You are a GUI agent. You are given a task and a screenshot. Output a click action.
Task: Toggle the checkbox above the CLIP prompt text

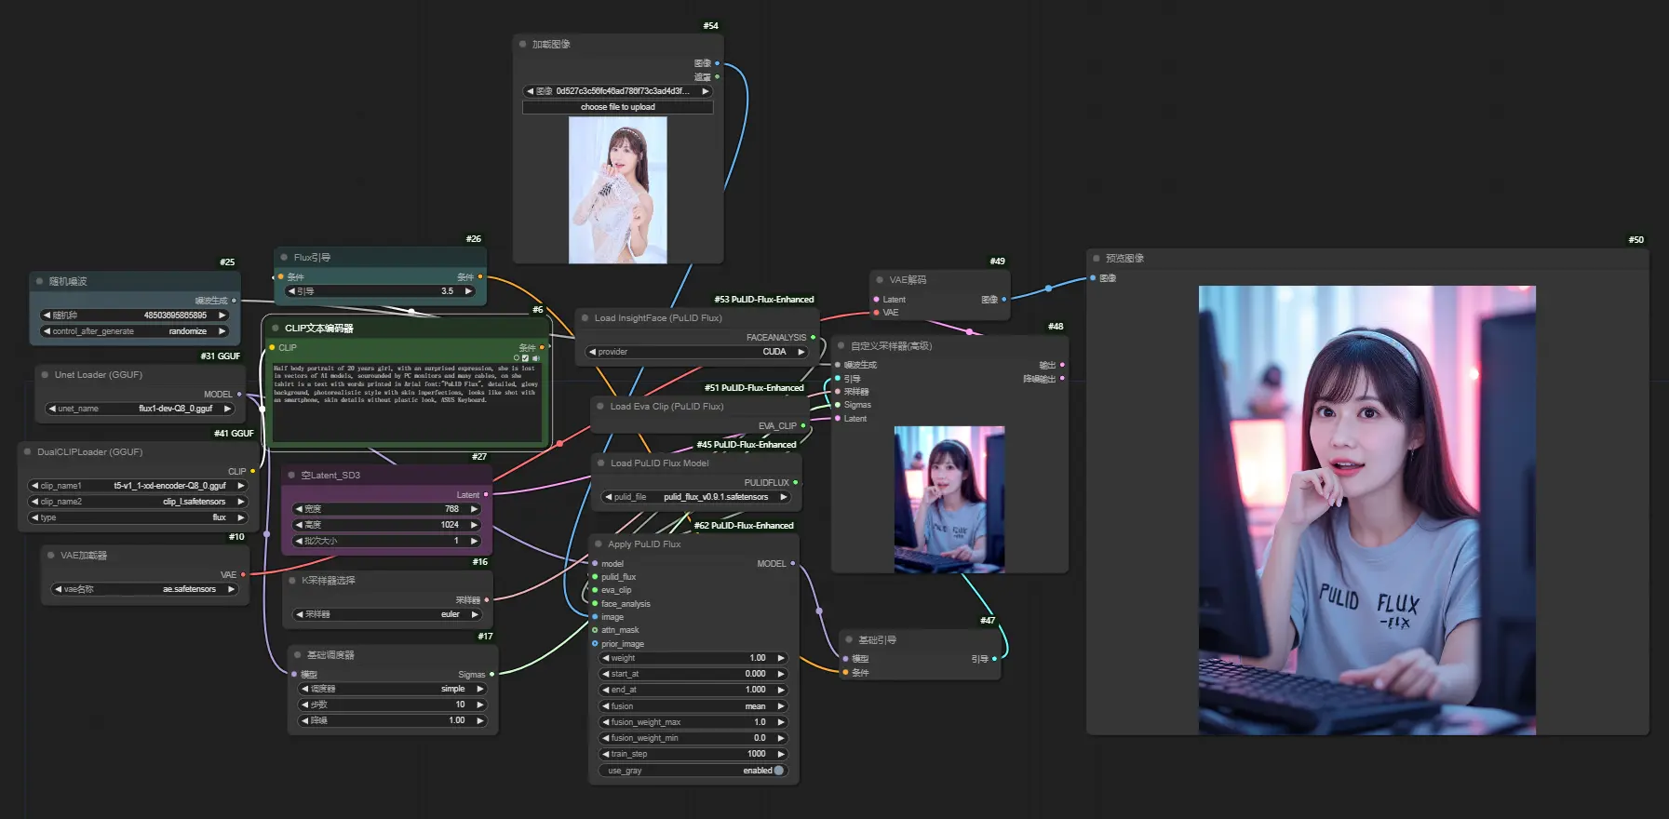coord(526,358)
